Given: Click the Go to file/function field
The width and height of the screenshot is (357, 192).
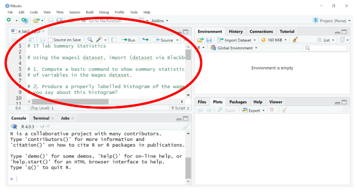Looking at the screenshot, I should (x=106, y=21).
